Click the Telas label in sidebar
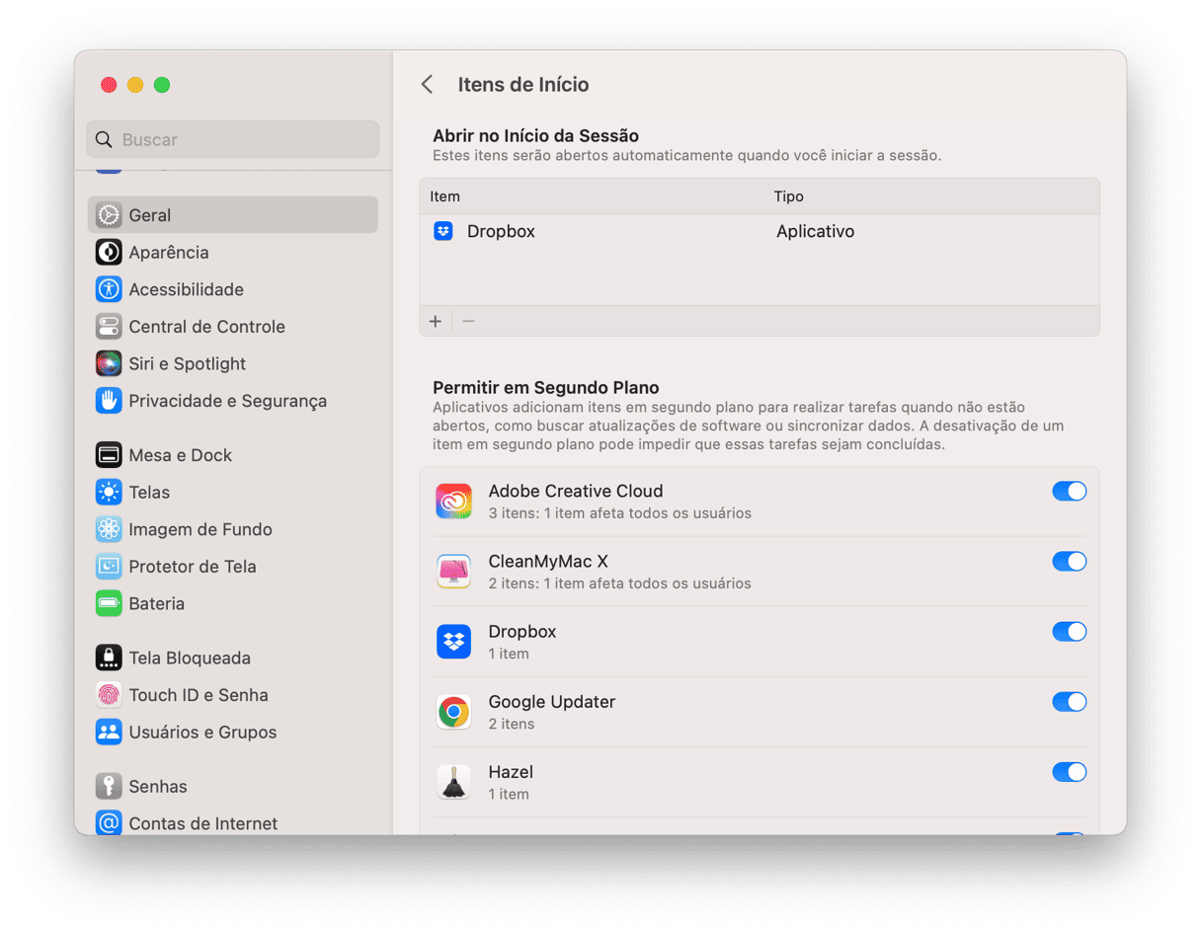The height and width of the screenshot is (933, 1201). coord(149,492)
